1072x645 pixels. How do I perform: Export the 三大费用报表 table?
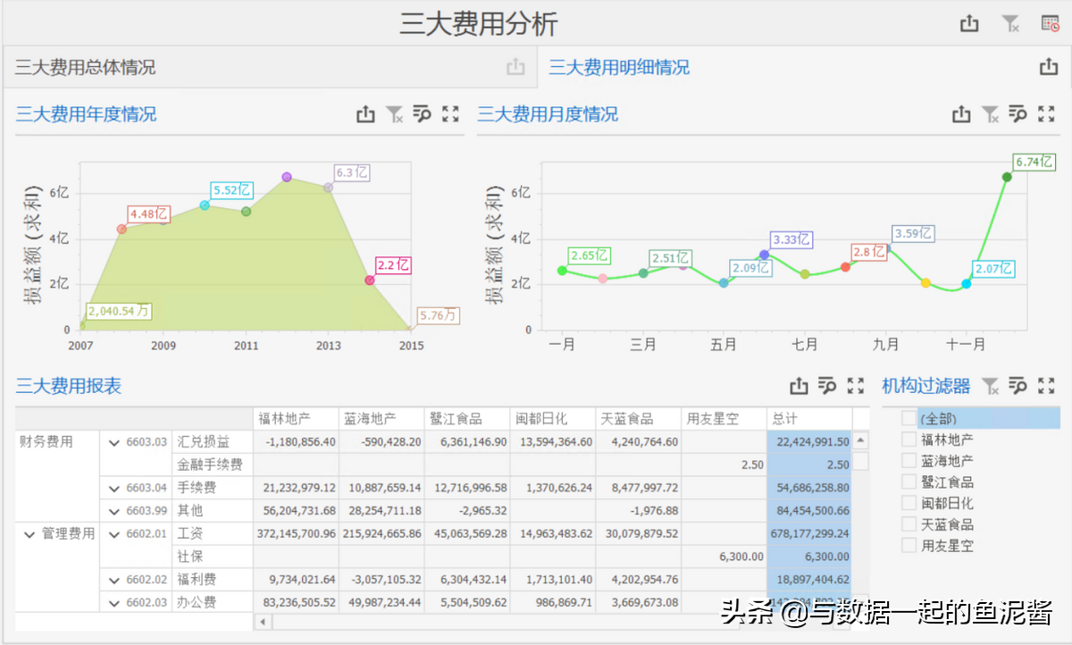pos(798,386)
